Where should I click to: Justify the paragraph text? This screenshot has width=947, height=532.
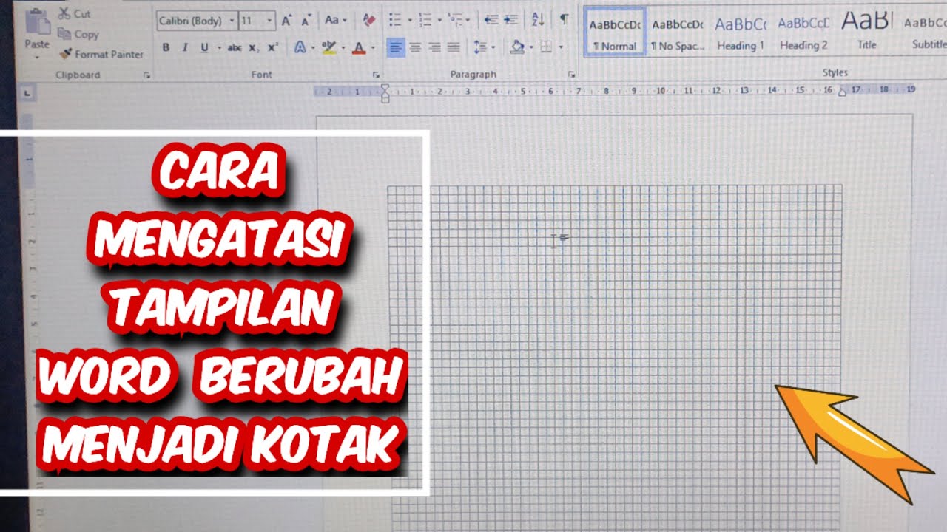point(454,47)
